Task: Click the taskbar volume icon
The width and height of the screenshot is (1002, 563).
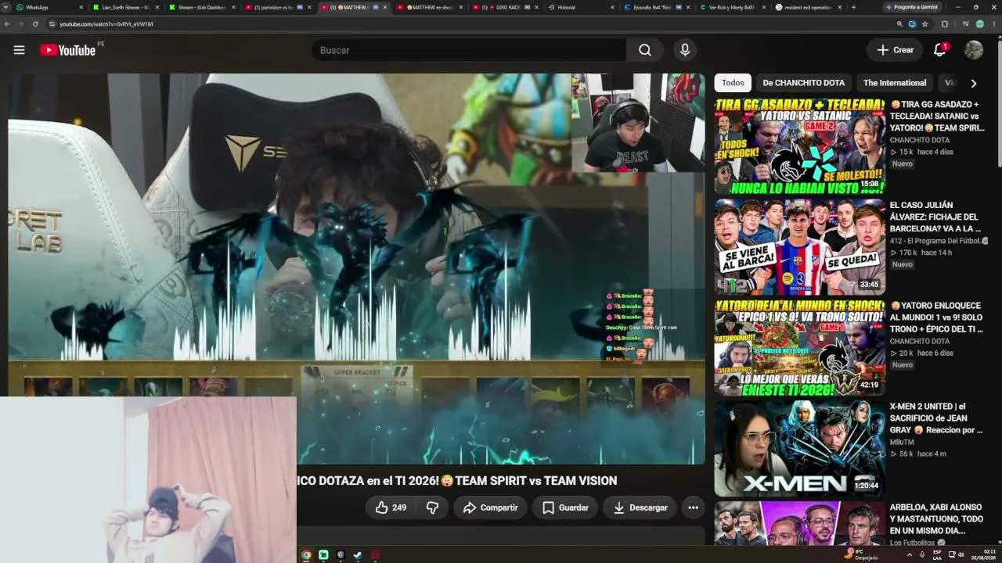Action: point(961,555)
